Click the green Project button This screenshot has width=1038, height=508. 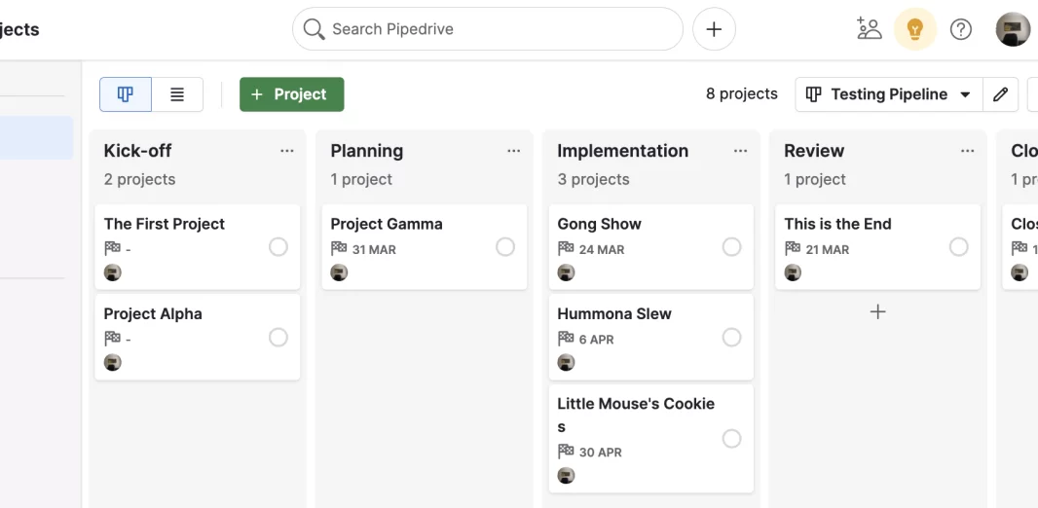[292, 94]
